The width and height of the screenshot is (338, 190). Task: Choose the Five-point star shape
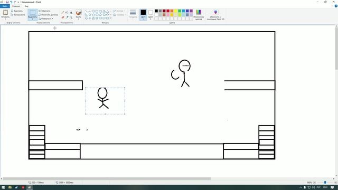click(93, 18)
